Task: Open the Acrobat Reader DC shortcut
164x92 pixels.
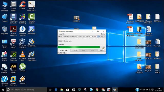Action: click(14, 31)
